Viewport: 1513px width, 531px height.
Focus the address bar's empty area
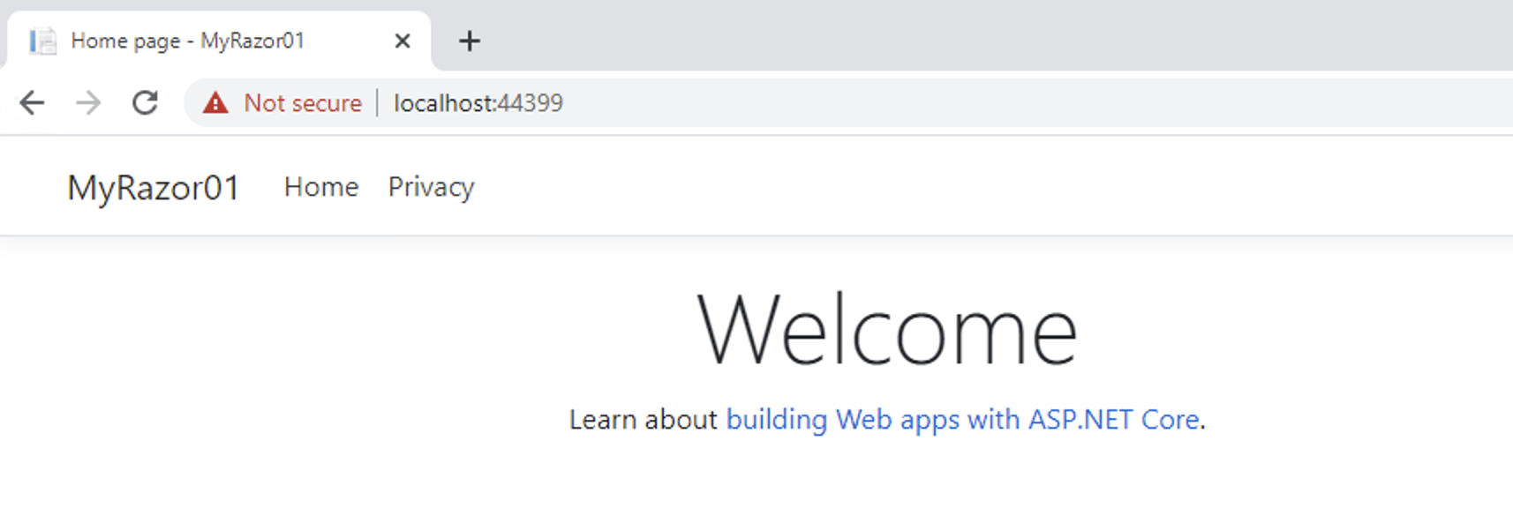[x=971, y=103]
